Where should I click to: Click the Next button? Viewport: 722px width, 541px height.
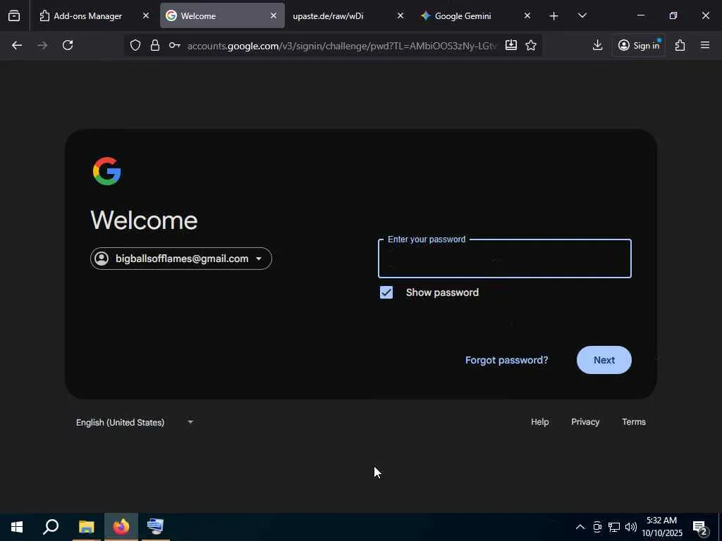604,360
